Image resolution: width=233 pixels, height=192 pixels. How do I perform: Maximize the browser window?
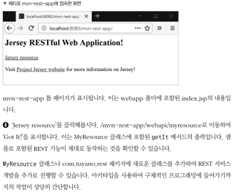[x=156, y=16]
